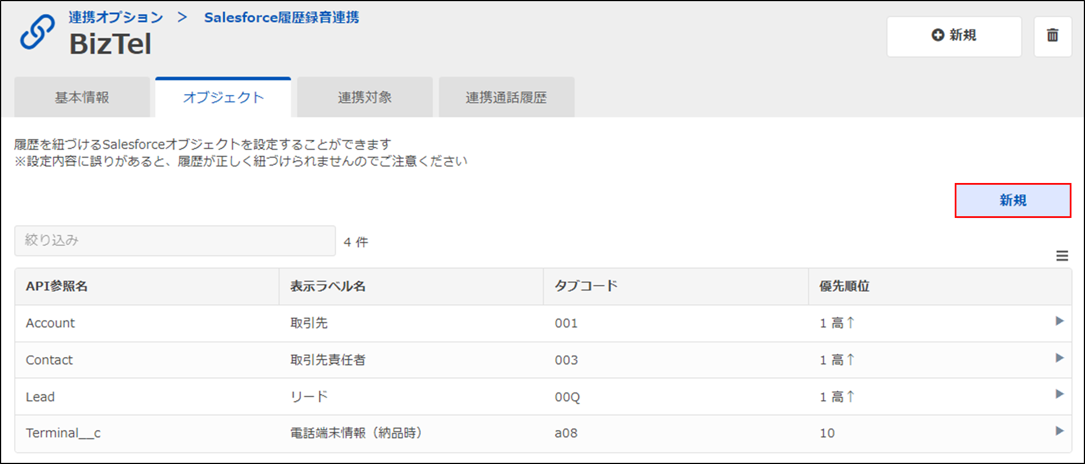This screenshot has width=1085, height=464.
Task: Click tab code 003
Action: tap(566, 360)
